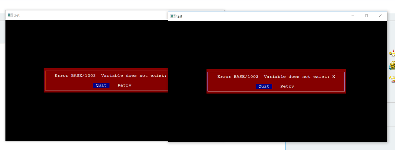Choose Retry in the background test window

pos(124,85)
